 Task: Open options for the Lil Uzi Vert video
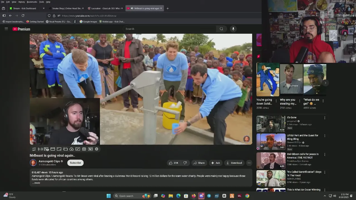pos(325,136)
